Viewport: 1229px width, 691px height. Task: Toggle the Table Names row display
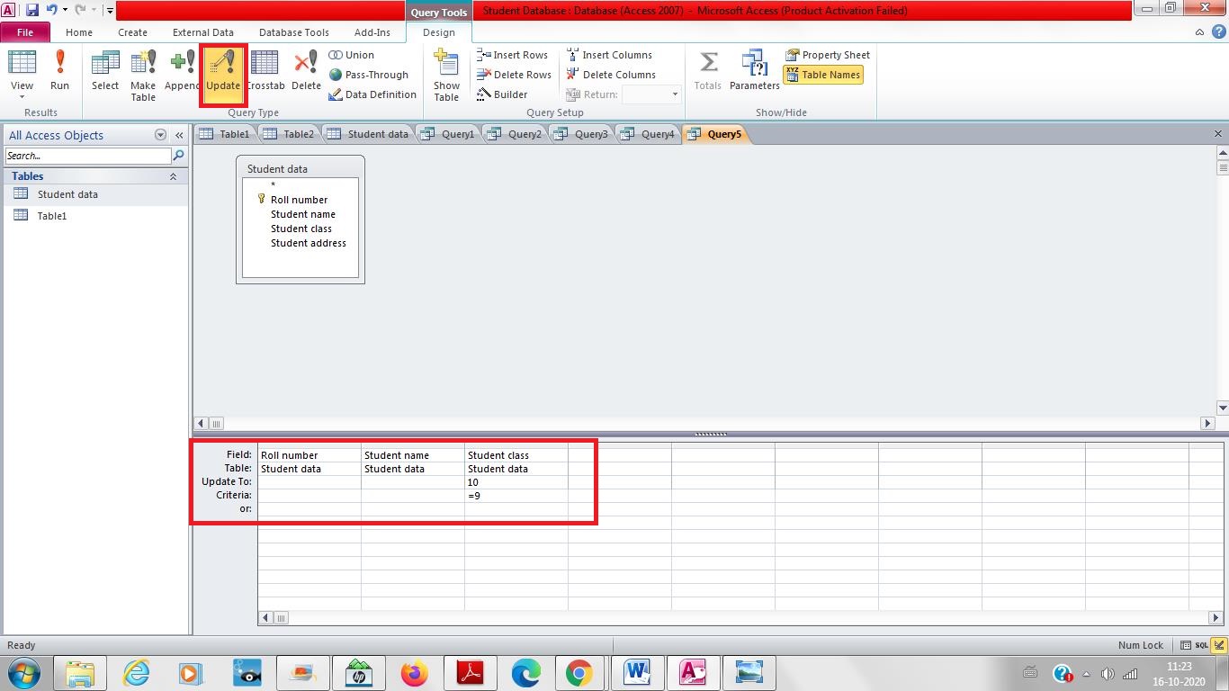[x=823, y=75]
